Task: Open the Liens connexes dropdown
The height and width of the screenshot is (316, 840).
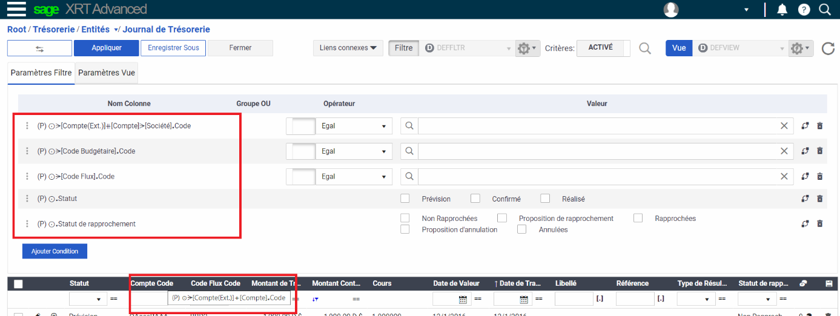Action: click(348, 48)
